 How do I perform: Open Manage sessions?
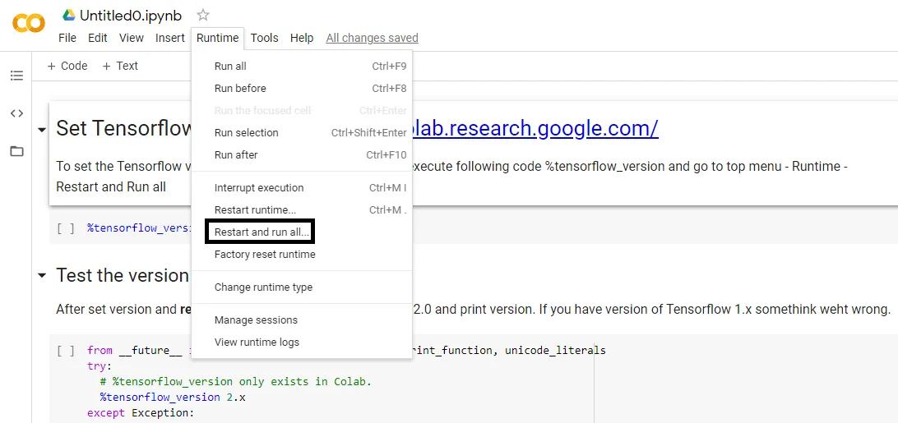(x=302, y=320)
